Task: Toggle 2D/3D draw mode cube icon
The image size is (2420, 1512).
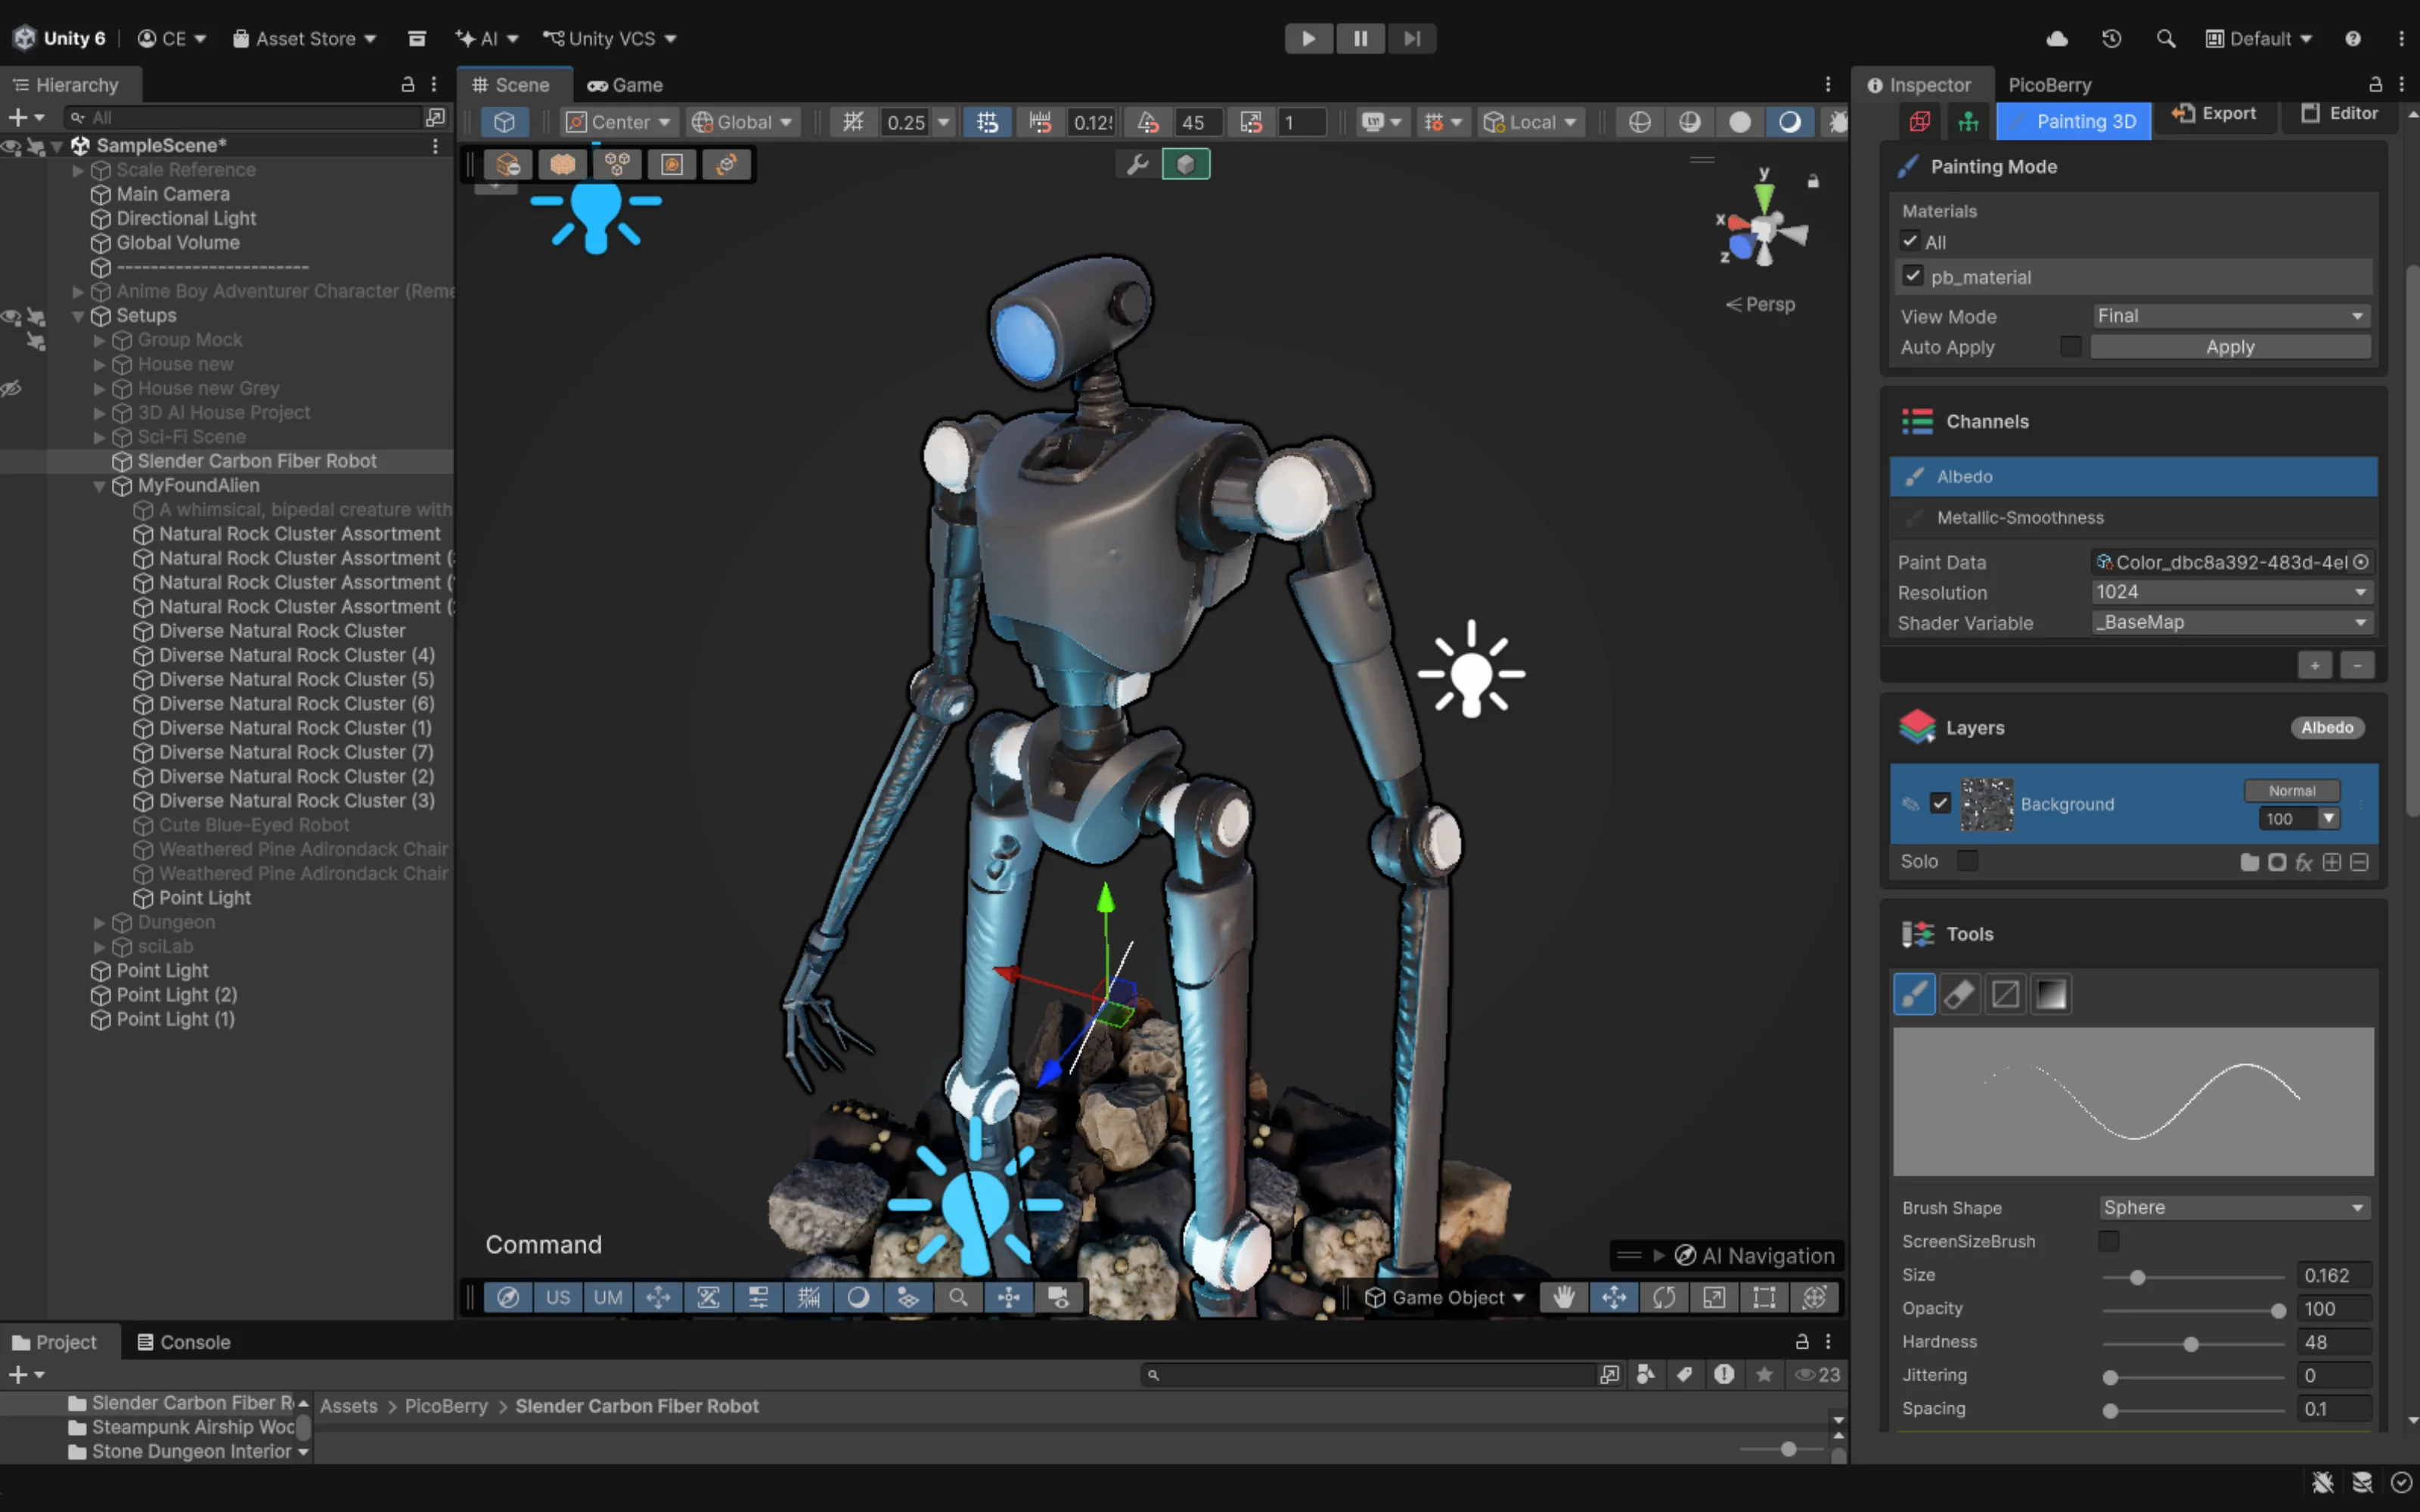Action: pyautogui.click(x=504, y=122)
